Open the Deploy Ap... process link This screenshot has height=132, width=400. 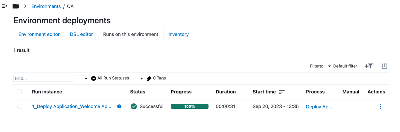point(319,107)
